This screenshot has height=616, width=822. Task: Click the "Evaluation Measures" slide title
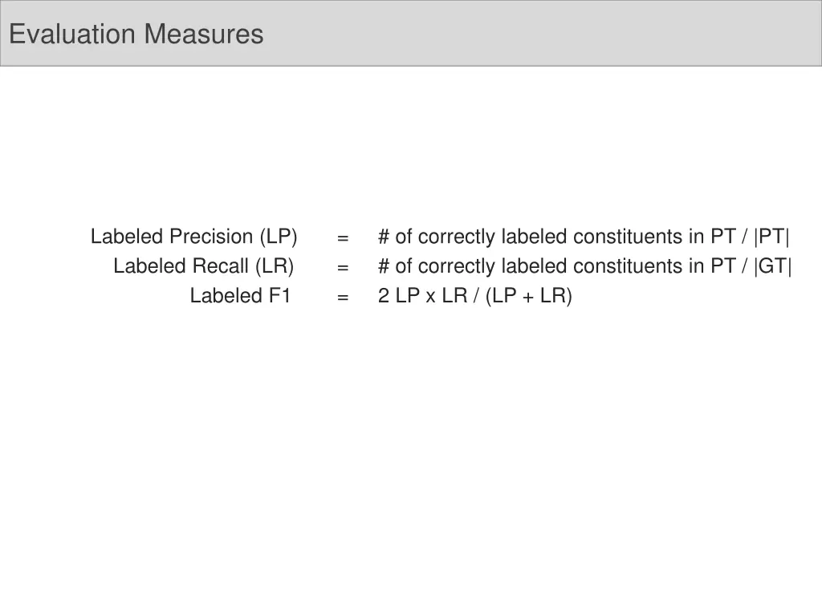point(136,34)
